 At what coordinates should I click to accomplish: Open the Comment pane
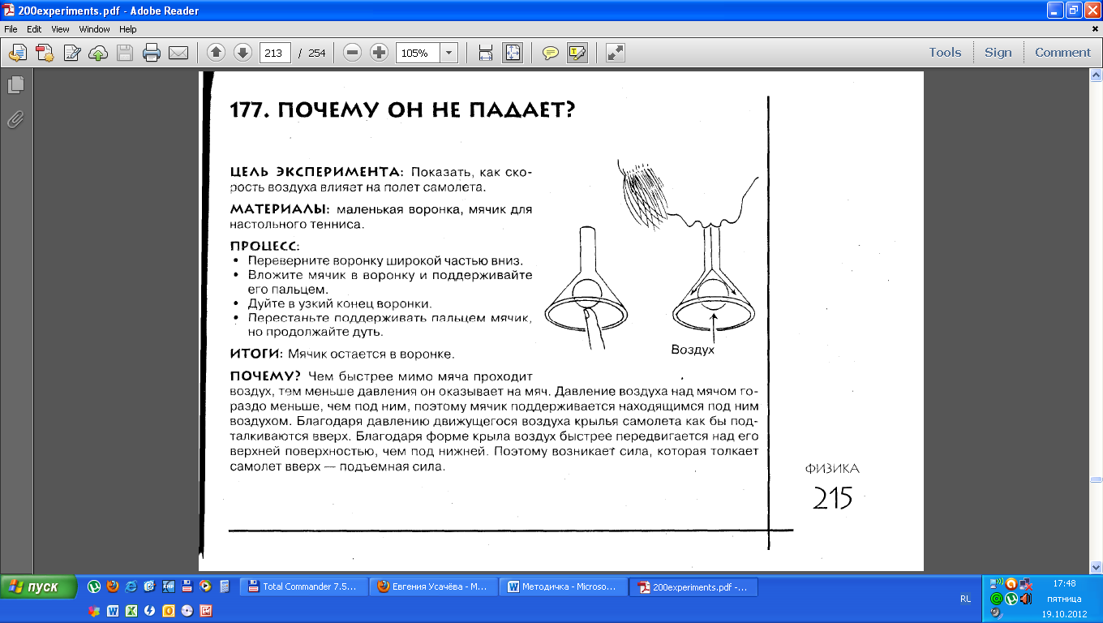(x=1062, y=52)
